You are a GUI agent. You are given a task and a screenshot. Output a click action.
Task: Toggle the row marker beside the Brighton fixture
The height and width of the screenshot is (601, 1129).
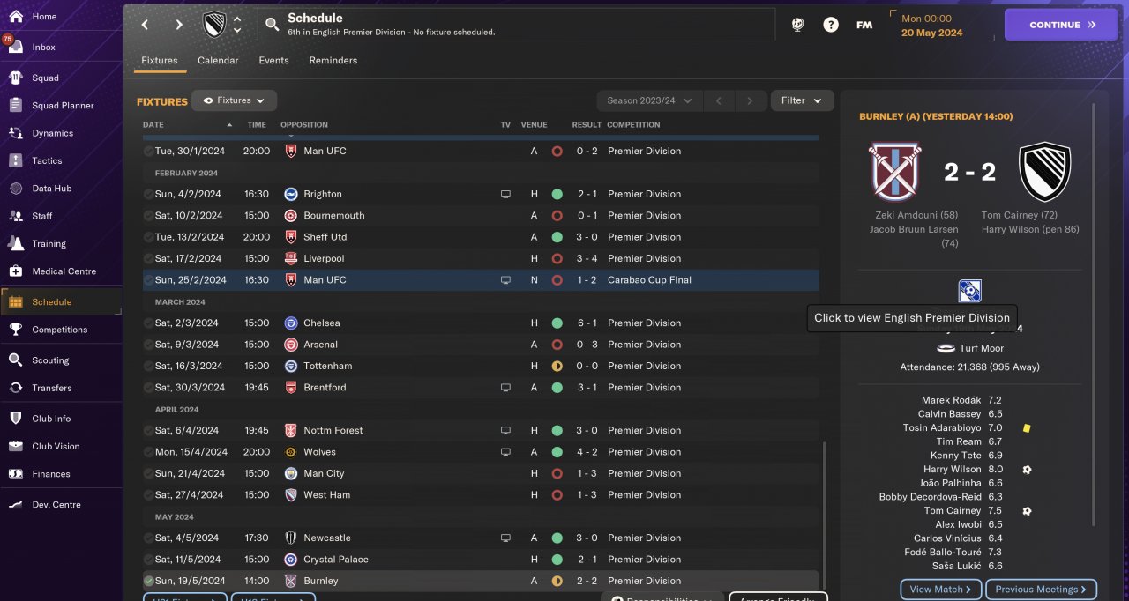point(148,194)
